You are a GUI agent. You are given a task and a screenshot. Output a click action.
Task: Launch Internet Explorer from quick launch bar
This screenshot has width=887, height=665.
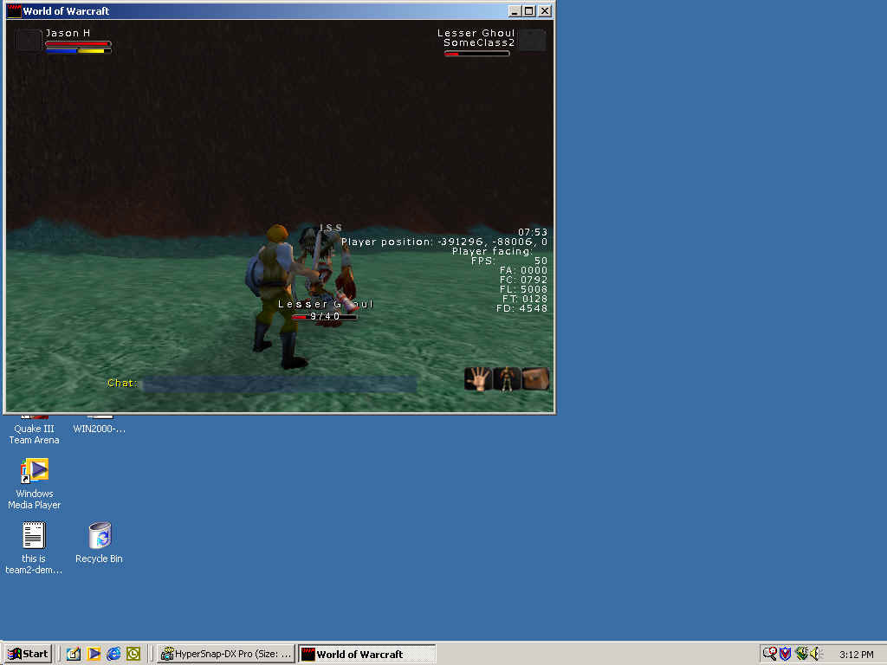[113, 654]
